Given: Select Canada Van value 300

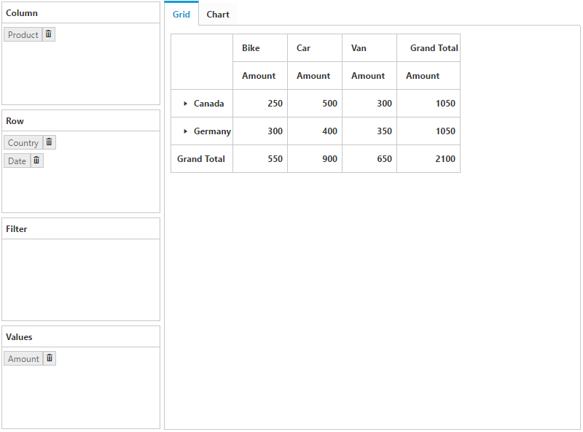Looking at the screenshot, I should click(x=369, y=104).
